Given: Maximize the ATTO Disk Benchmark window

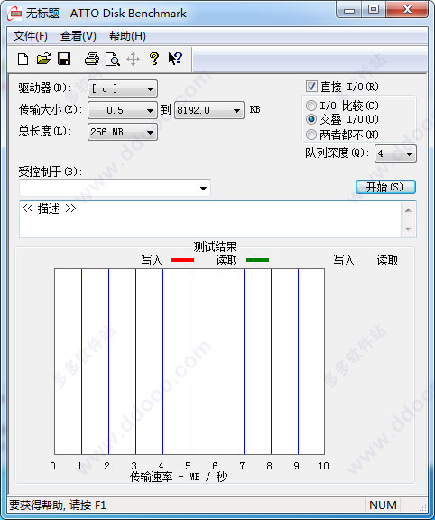Looking at the screenshot, I should click(x=374, y=10).
